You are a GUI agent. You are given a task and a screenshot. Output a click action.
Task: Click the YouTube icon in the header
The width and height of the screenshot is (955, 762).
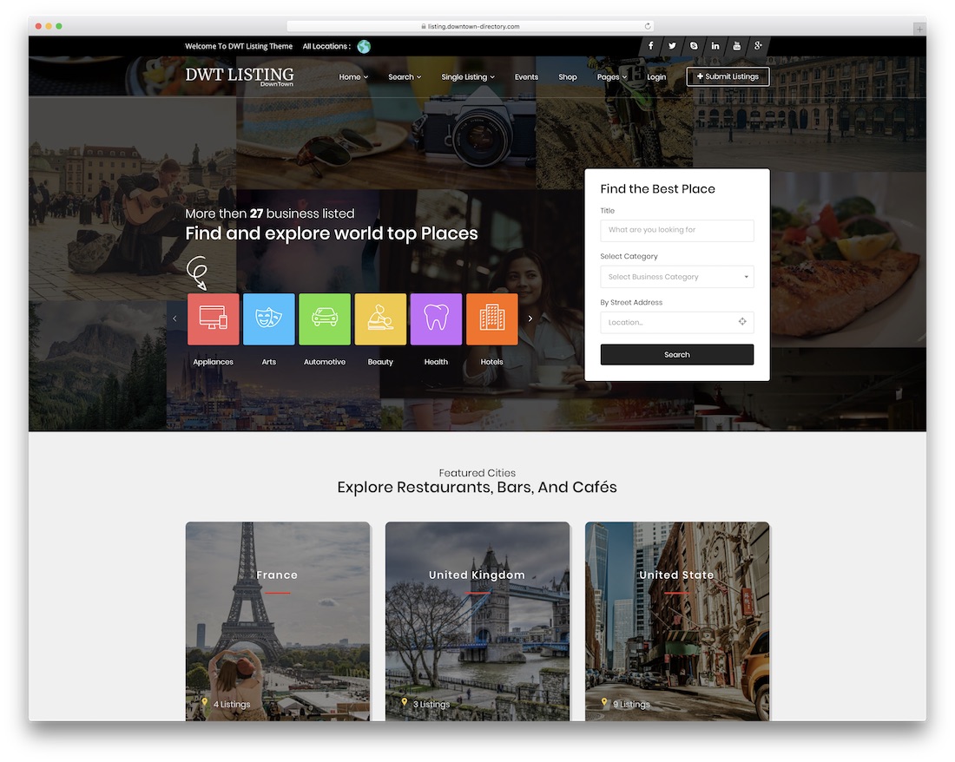(736, 45)
